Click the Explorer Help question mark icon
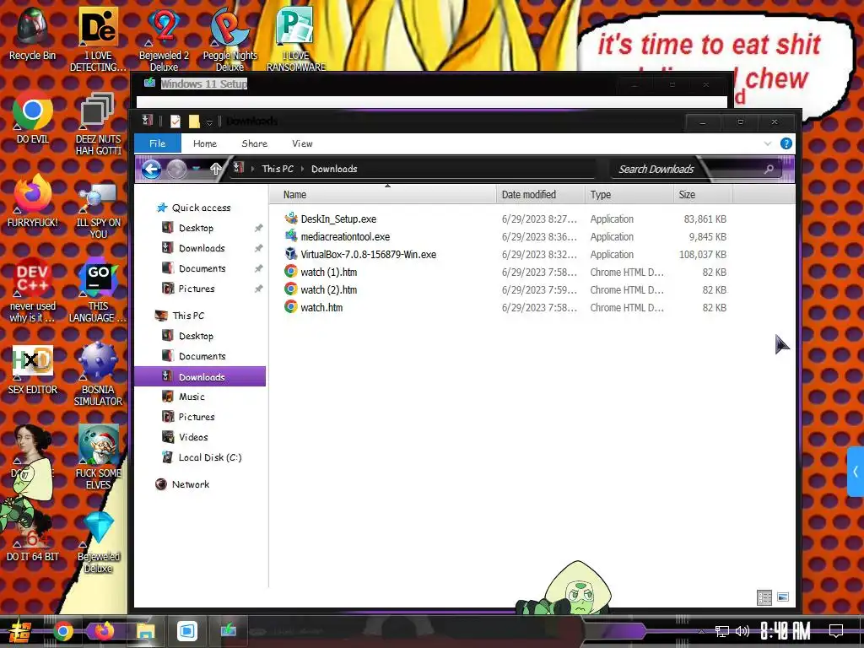This screenshot has height=648, width=864. [786, 143]
